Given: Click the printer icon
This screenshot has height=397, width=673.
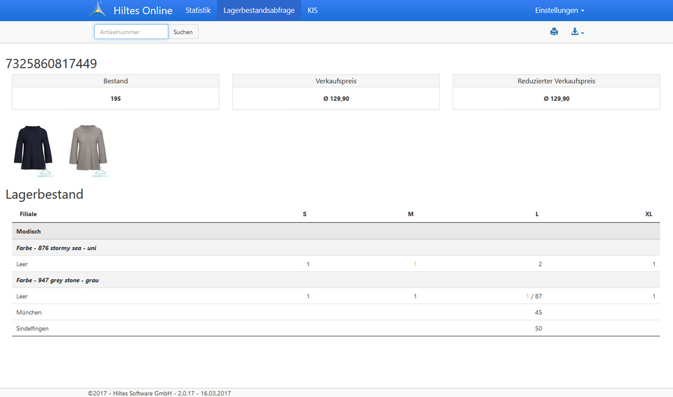Looking at the screenshot, I should [x=554, y=32].
